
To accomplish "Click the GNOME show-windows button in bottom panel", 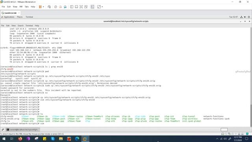I will click(x=3, y=130).
